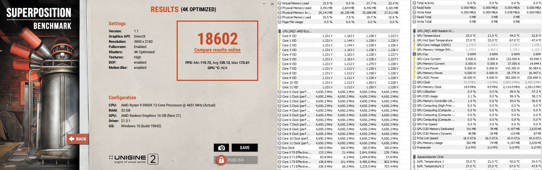Screen dimensions: 542x170
Task: Select the Physical Memory Load row
Action: [339, 17]
